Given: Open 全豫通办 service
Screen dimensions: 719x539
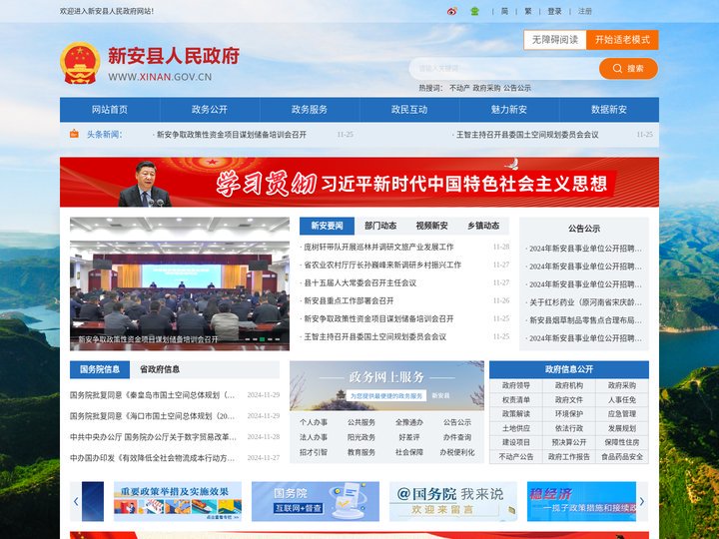Looking at the screenshot, I should 409,422.
